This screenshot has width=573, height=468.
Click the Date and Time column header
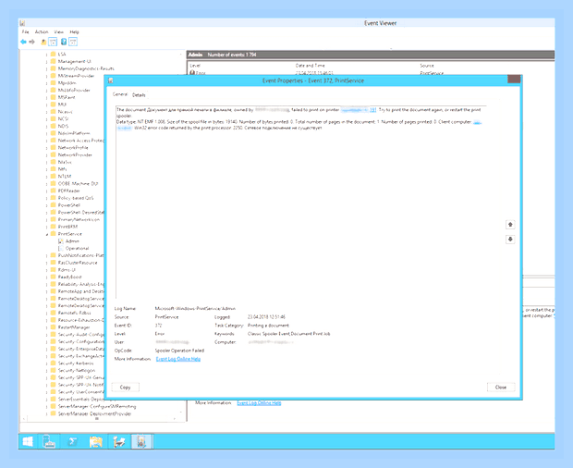(x=311, y=66)
